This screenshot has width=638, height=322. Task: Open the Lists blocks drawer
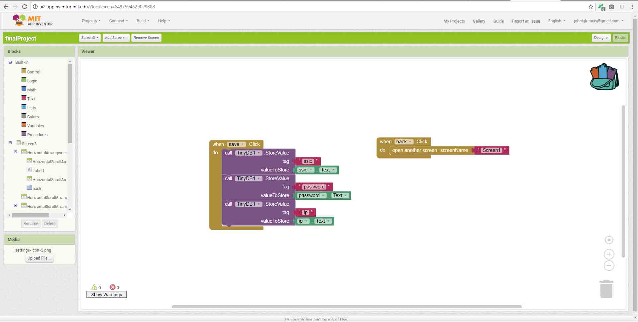tap(31, 108)
